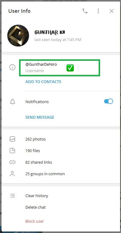Image resolution: width=121 pixels, height=233 pixels.
Task: Choose Block user
Action: (x=34, y=221)
